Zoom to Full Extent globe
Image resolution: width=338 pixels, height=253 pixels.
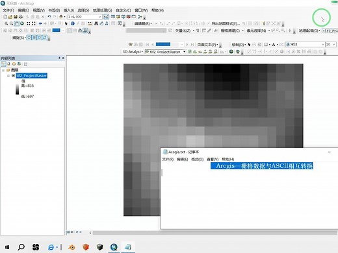click(x=22, y=23)
